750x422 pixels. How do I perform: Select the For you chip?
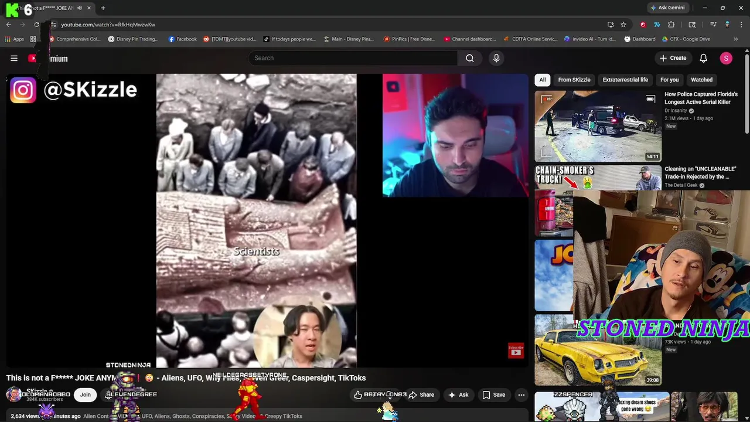669,80
